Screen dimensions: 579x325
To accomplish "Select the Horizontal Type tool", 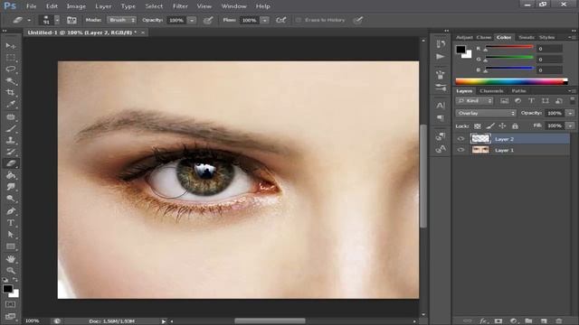I will tap(11, 223).
